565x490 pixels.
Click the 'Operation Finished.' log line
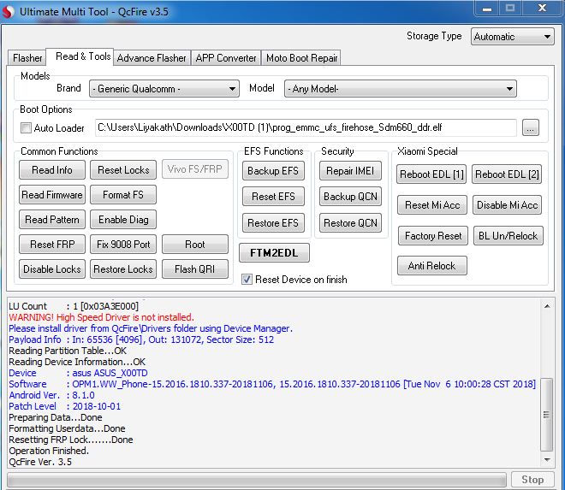(x=49, y=451)
